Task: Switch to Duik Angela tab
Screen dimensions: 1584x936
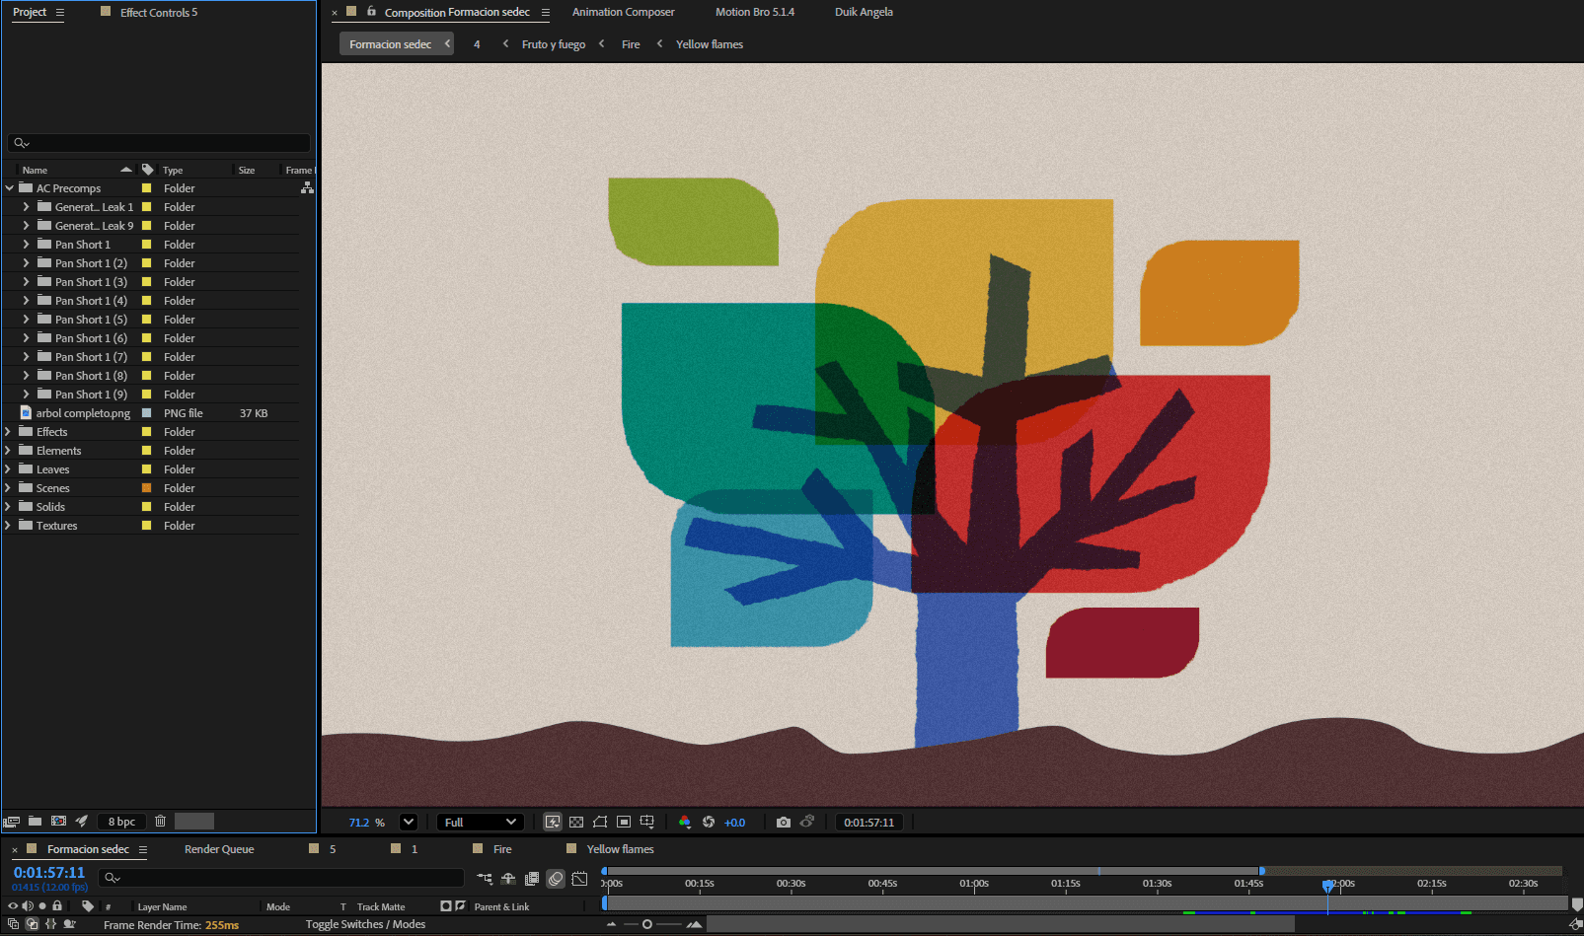Action: point(864,12)
